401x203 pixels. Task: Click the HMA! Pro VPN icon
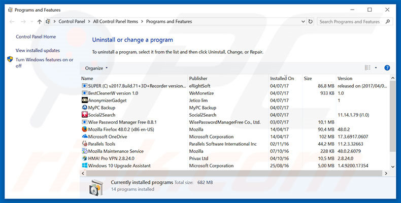(x=84, y=158)
